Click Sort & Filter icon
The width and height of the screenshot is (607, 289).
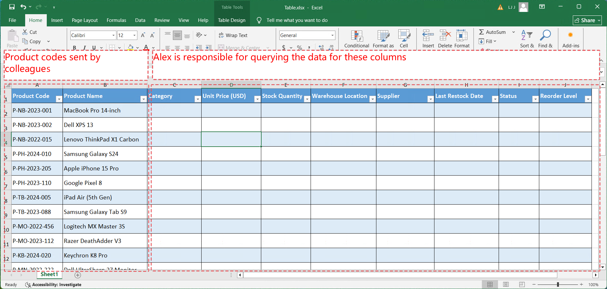click(527, 35)
